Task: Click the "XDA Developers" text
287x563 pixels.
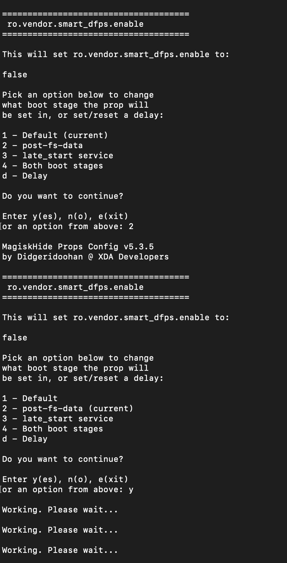Action: click(133, 257)
